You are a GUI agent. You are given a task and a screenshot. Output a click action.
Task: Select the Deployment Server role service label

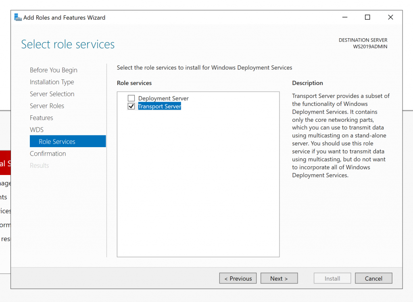click(x=163, y=98)
